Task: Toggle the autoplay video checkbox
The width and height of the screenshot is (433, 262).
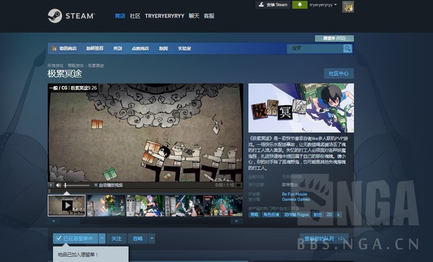Action: (96, 185)
